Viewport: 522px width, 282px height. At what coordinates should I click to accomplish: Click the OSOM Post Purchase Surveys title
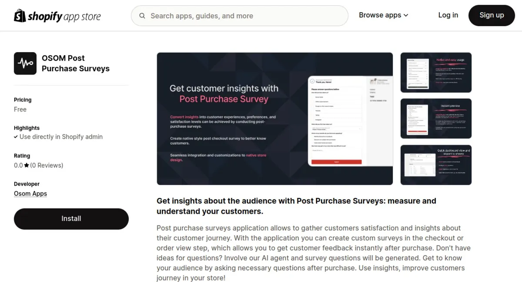pyautogui.click(x=76, y=63)
